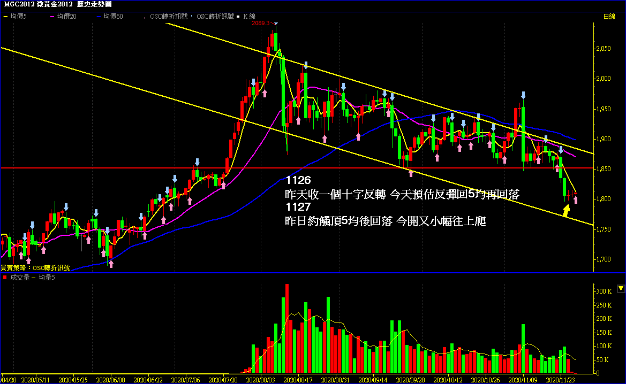
Task: Click the 2020/07/20 date label
Action: (x=223, y=380)
